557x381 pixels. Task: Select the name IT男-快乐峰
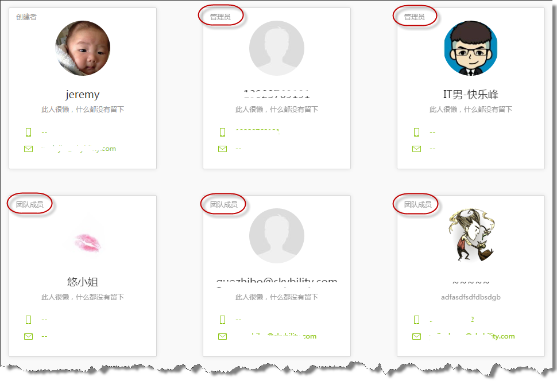(471, 95)
